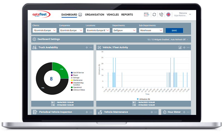Viewport: 223px width, 133px height.
Task: Open the Locations dropdown
Action: (98, 30)
